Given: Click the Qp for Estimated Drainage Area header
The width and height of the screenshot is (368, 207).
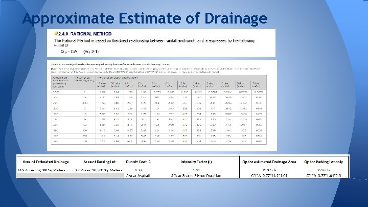Looking at the screenshot, I should point(269,162).
